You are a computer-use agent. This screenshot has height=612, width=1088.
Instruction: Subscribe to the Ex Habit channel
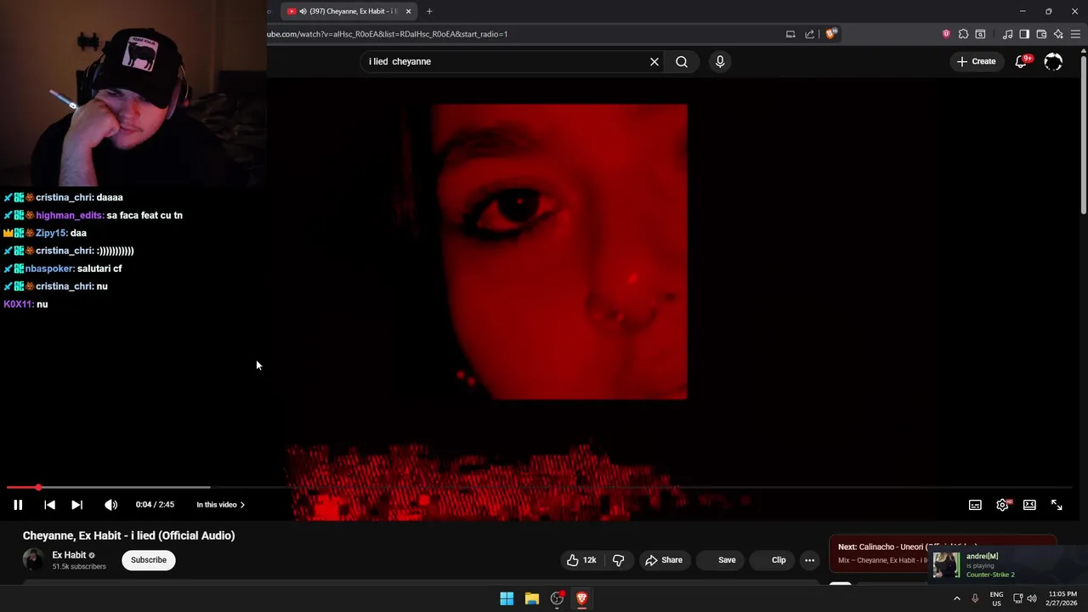(x=149, y=560)
